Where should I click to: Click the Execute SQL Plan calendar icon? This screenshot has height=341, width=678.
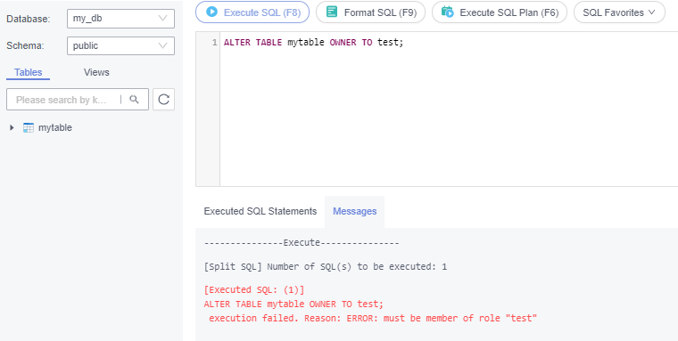(448, 12)
